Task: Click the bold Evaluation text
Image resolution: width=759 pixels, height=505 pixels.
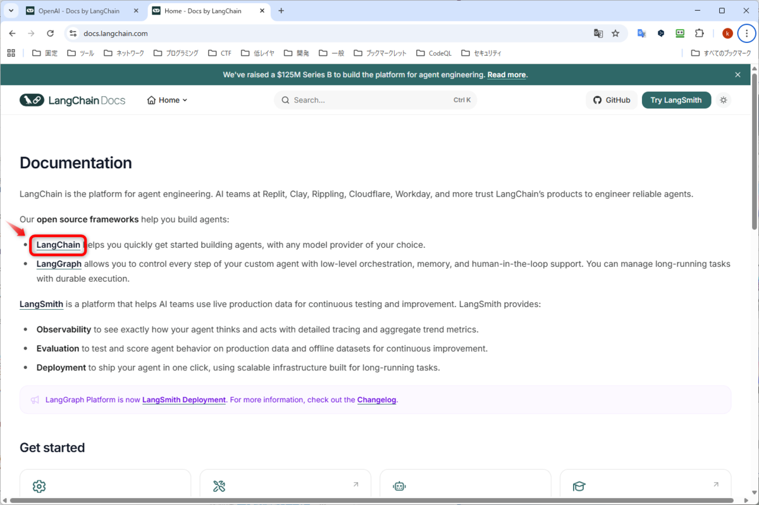Action: (58, 348)
